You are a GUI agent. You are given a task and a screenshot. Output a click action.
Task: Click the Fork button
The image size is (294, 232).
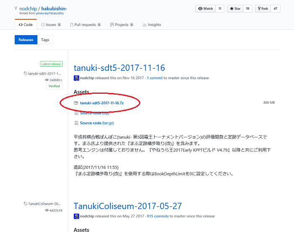[x=263, y=9]
